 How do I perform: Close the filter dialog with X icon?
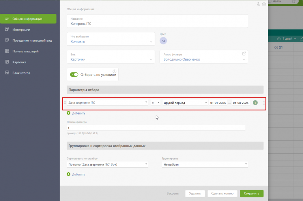[x=264, y=4]
